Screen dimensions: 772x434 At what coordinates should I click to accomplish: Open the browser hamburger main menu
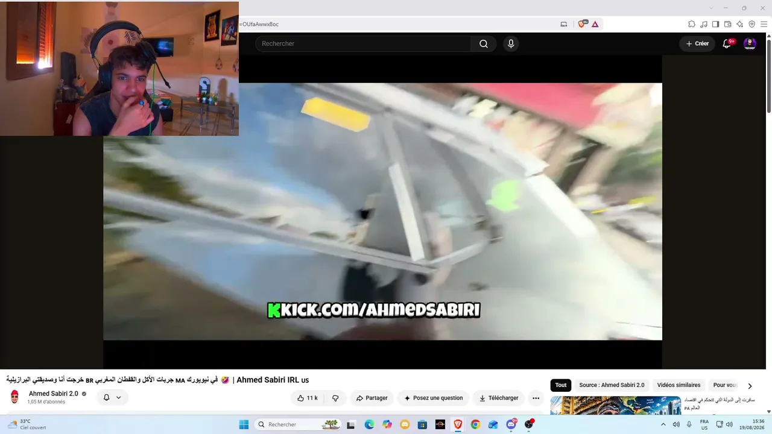[x=764, y=24]
